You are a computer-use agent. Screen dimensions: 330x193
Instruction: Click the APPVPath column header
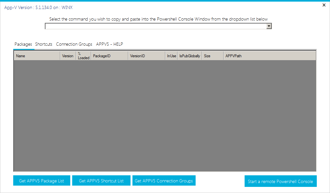point(270,56)
